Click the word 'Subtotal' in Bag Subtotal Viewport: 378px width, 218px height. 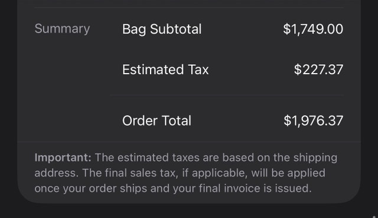(x=176, y=29)
